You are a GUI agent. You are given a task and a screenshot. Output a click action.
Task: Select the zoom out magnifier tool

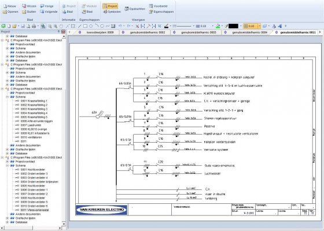point(50,26)
